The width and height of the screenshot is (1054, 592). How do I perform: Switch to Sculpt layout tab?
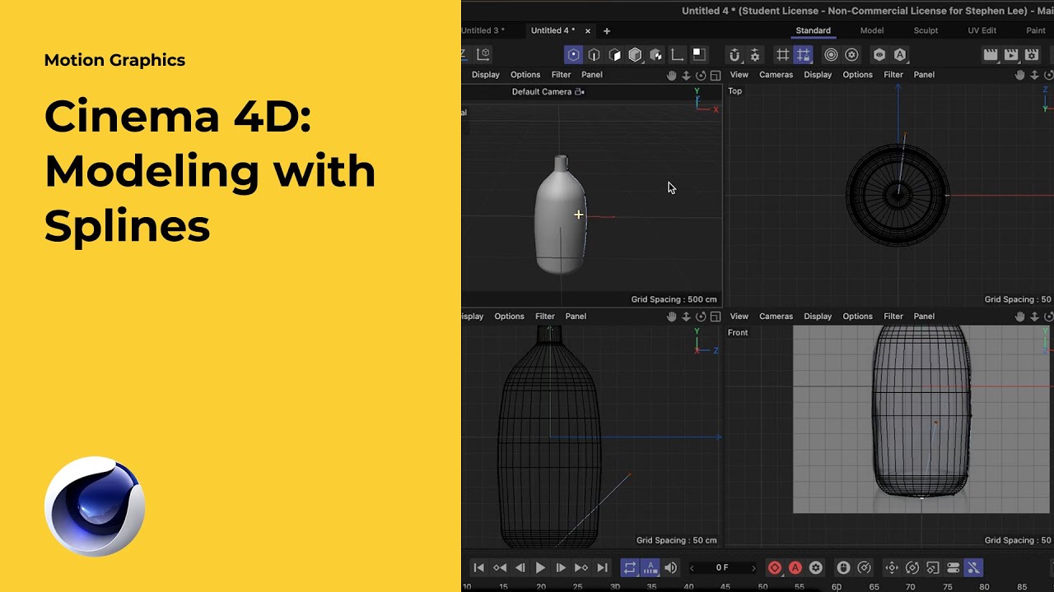point(926,30)
